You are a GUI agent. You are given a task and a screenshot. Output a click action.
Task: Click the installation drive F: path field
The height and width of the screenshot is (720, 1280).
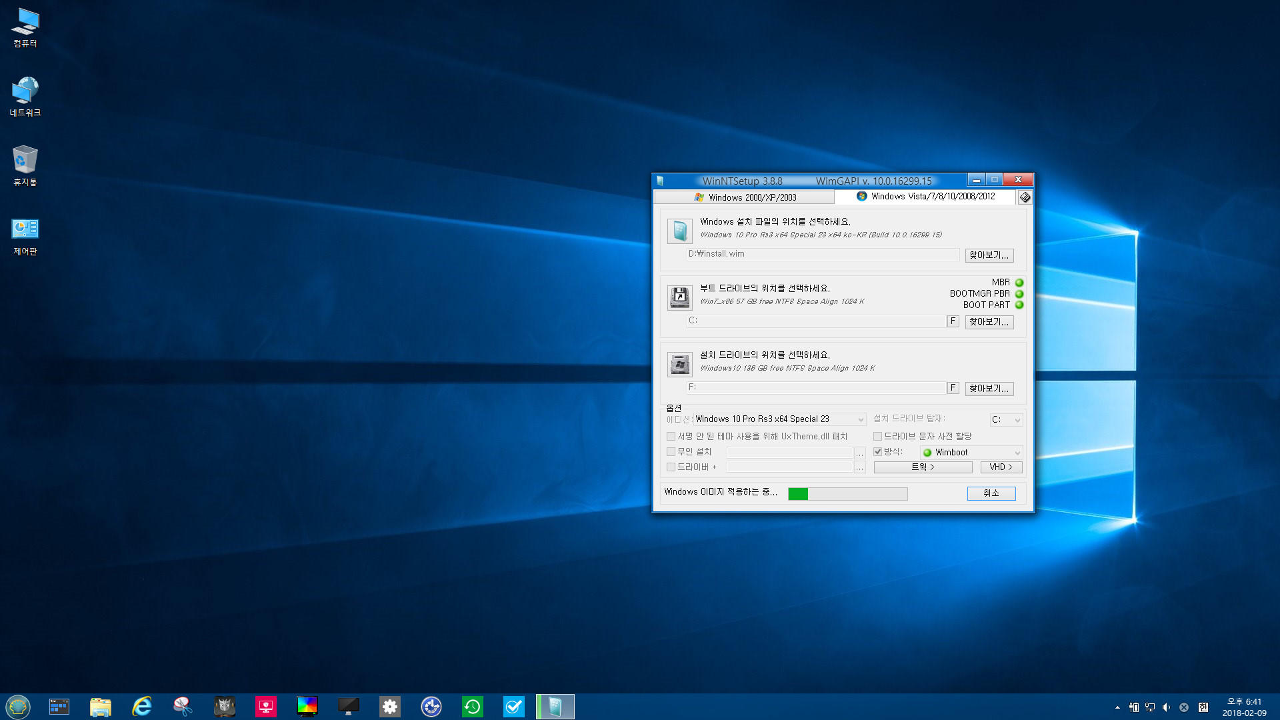click(x=817, y=388)
